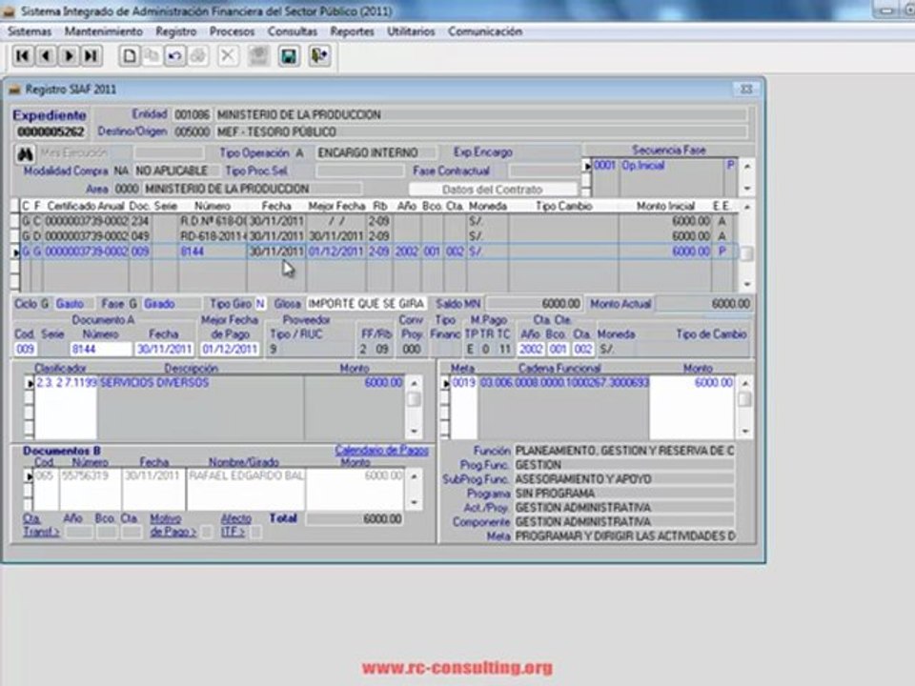Viewport: 915px width, 686px height.
Task: Click the Tipo Giro N field
Action: point(260,303)
